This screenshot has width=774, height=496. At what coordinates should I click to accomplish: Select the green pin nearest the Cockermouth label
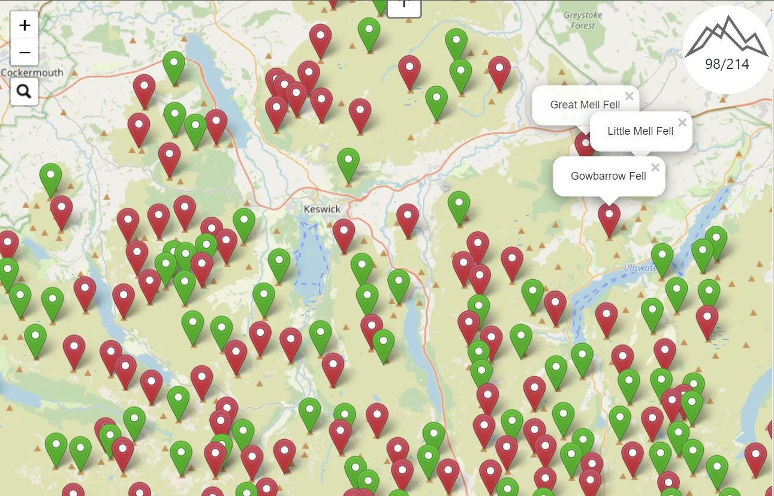coord(174,65)
